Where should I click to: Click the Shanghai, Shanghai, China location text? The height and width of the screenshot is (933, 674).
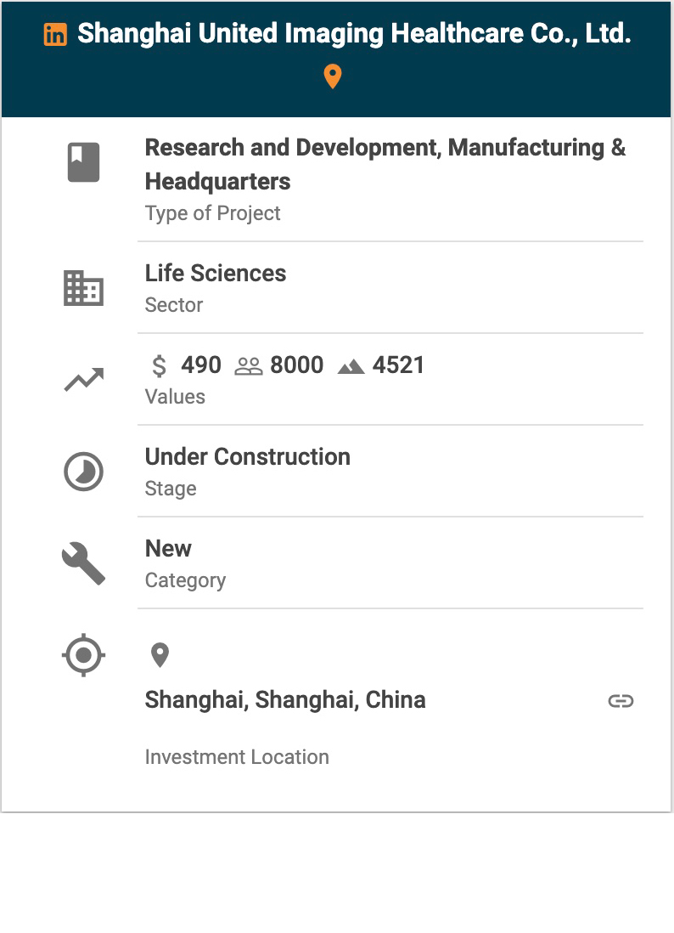click(x=285, y=700)
